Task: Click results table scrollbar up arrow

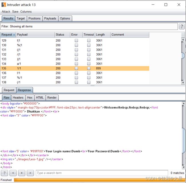Action: point(183,39)
